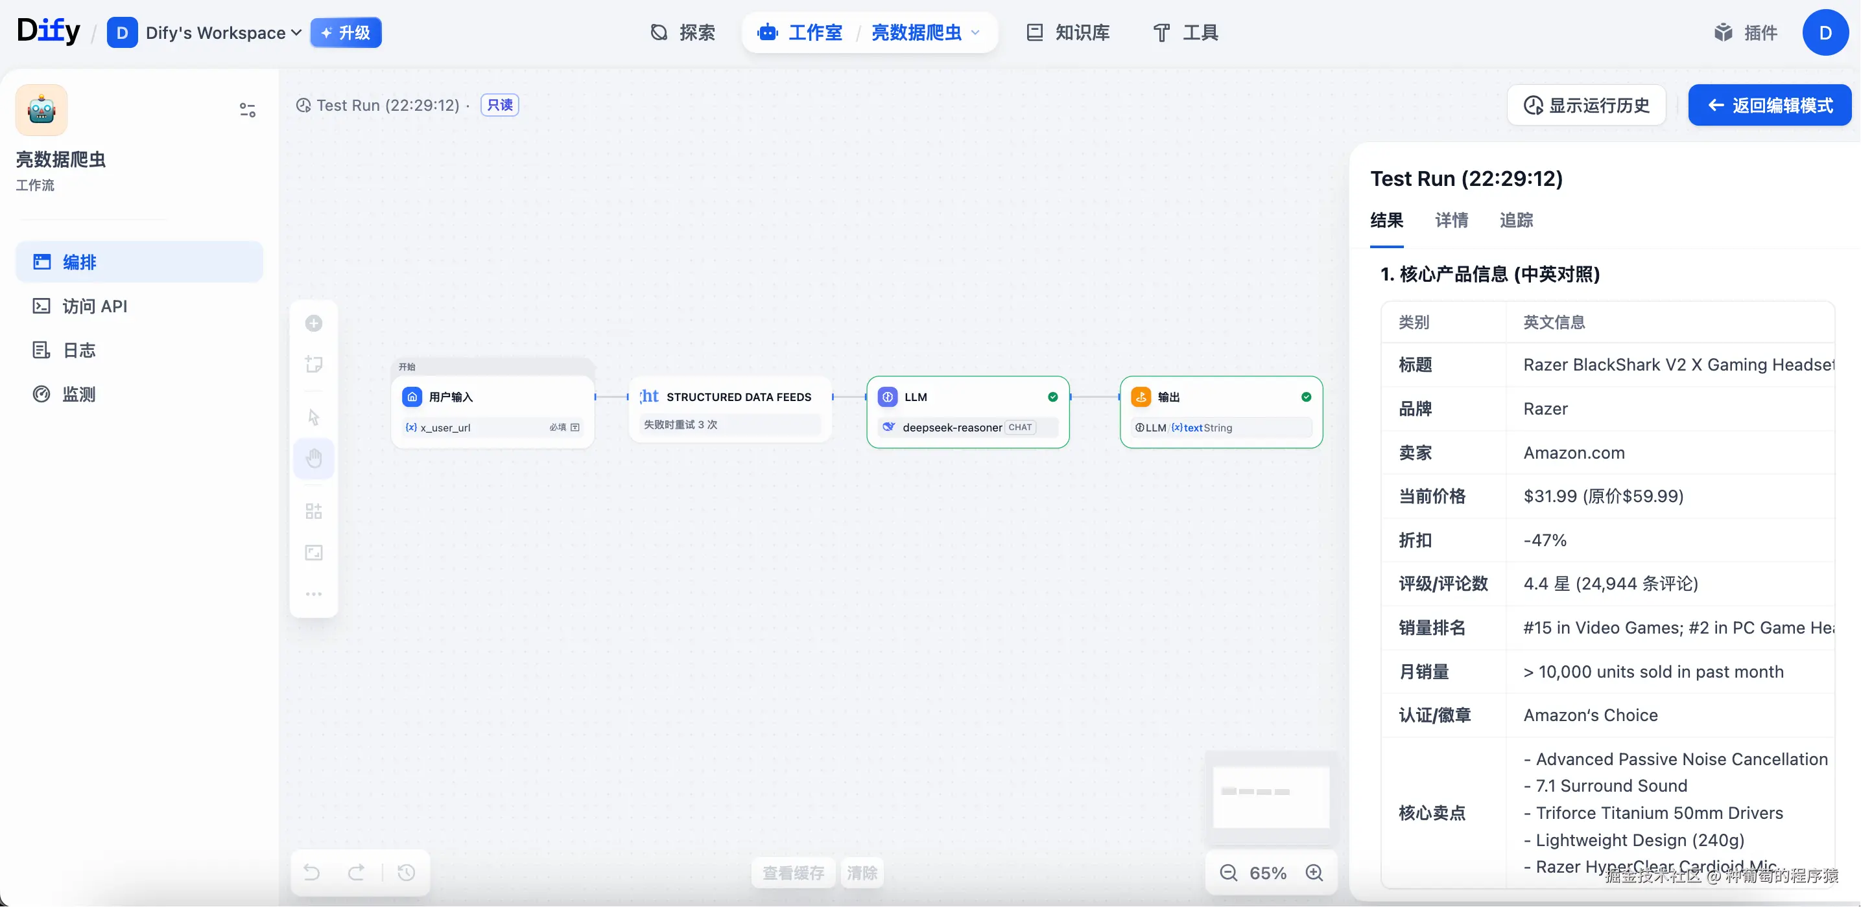Select the hand pan tool
Image resolution: width=1861 pixels, height=907 pixels.
(314, 458)
